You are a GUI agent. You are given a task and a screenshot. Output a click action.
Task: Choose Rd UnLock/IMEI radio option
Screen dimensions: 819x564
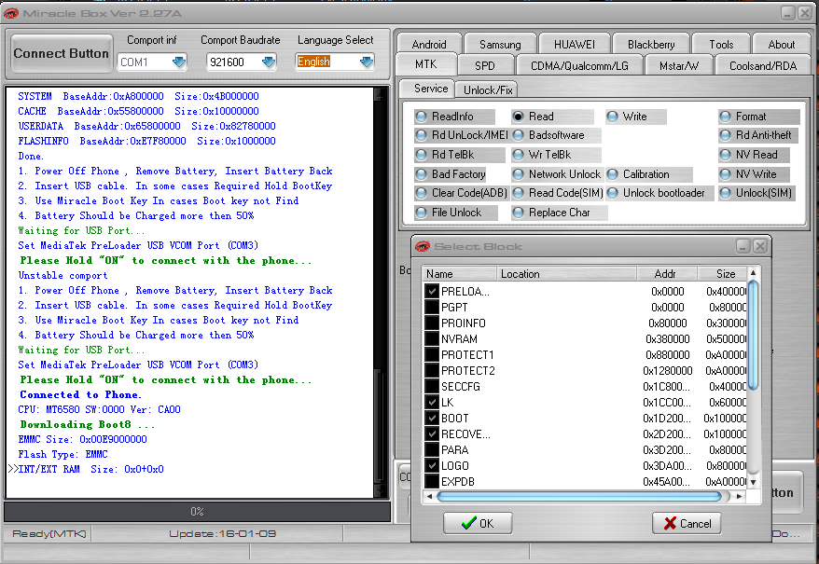(x=461, y=135)
